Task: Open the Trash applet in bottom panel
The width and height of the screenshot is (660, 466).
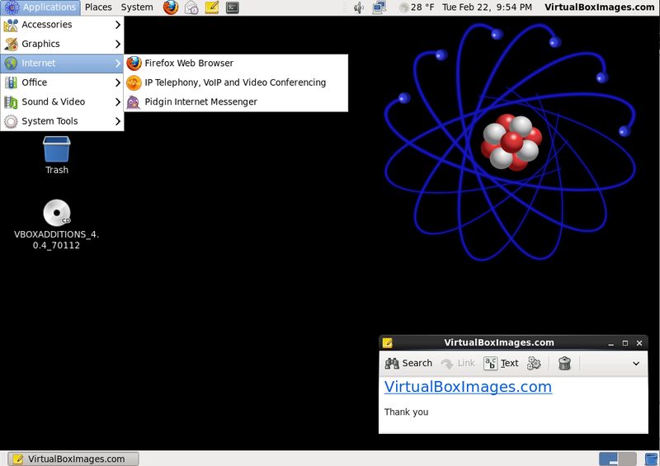Action: point(651,459)
